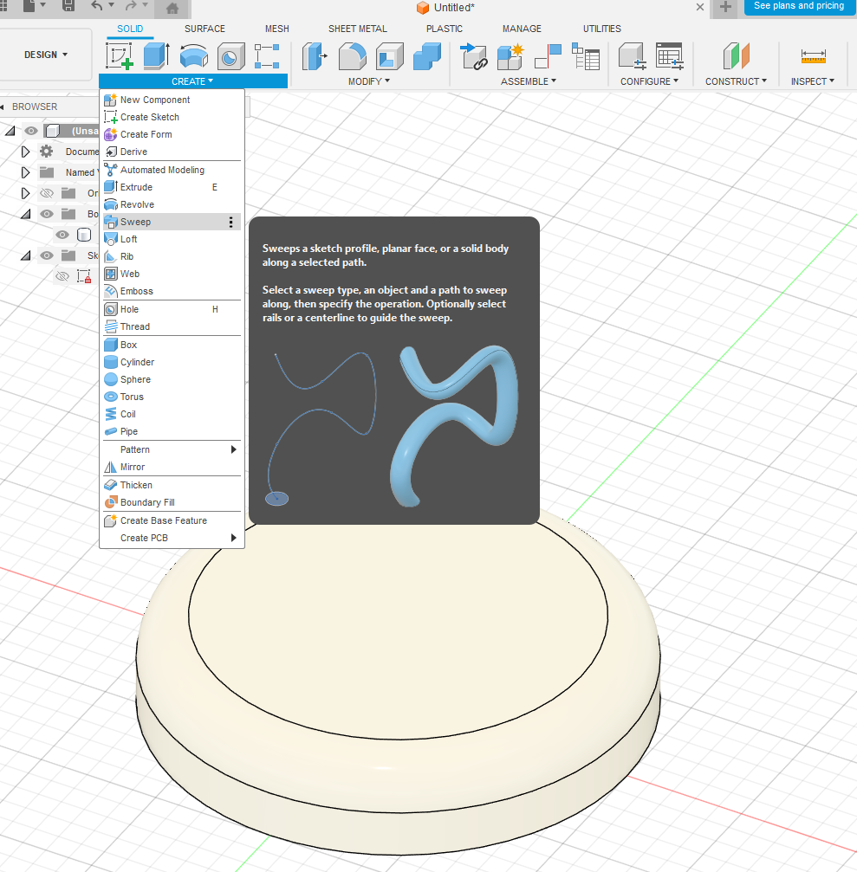
Task: Select Coil from the Create menu
Action: click(x=127, y=414)
